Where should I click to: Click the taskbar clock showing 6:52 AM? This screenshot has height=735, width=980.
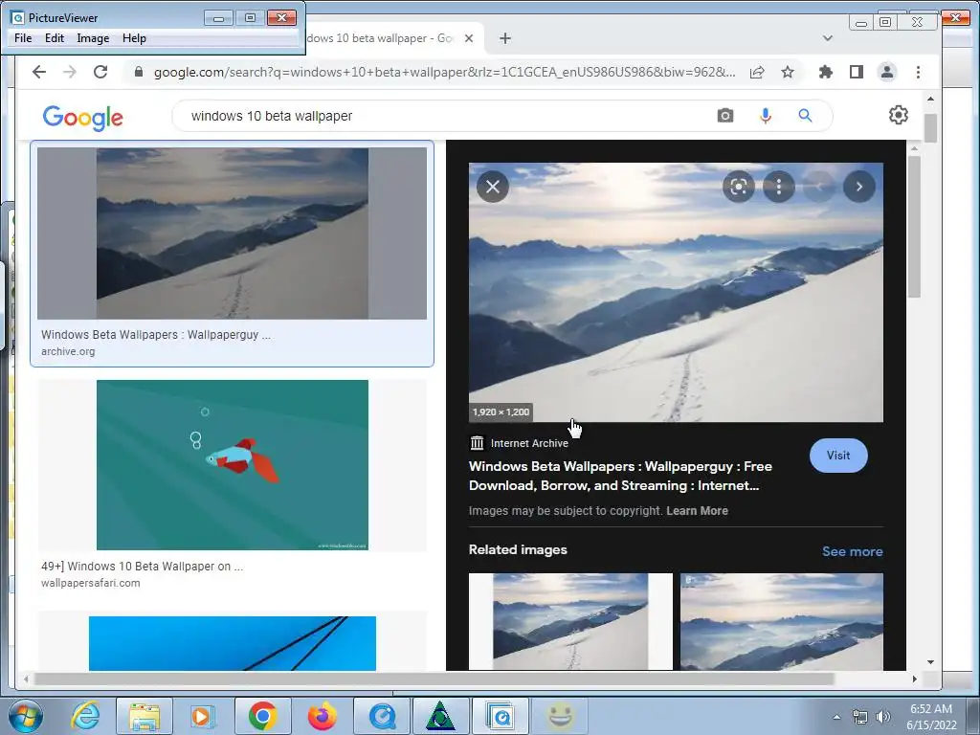tap(931, 717)
